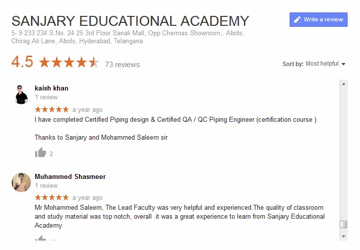Click the Sanjary Educational Academy title
This screenshot has width=360, height=250.
tap(130, 21)
